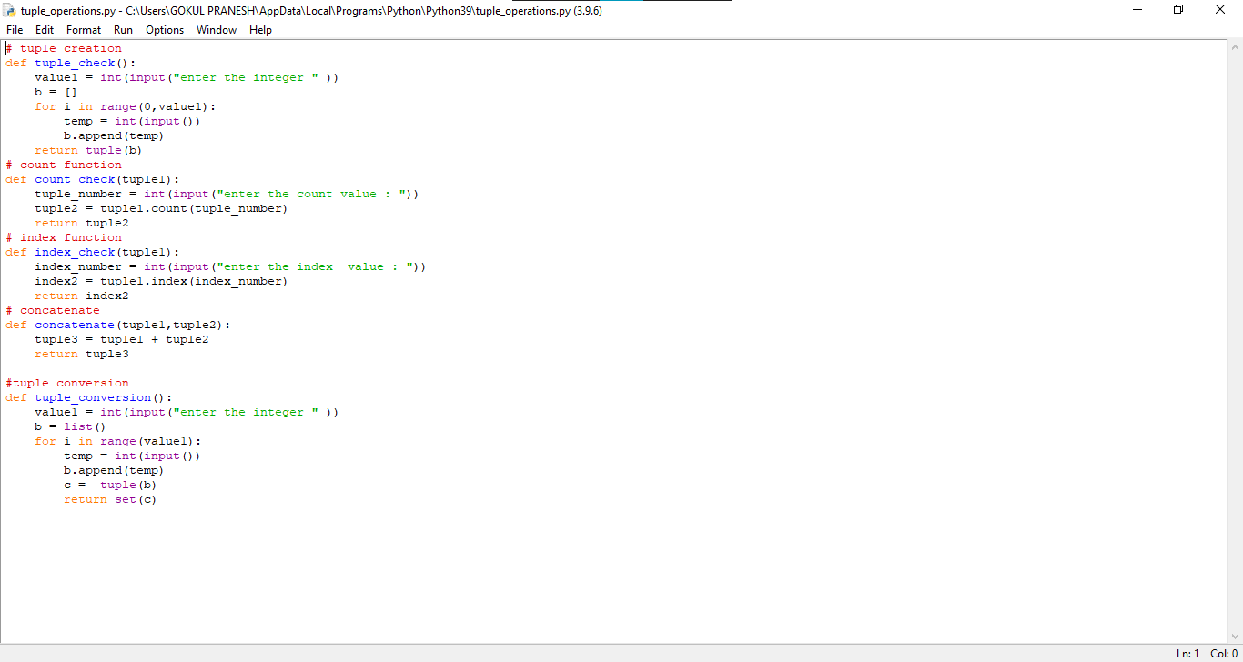Image resolution: width=1243 pixels, height=662 pixels.
Task: Click the "# index function" comment
Action: 64,237
